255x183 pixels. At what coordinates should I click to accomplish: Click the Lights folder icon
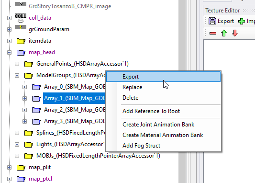(x=29, y=144)
